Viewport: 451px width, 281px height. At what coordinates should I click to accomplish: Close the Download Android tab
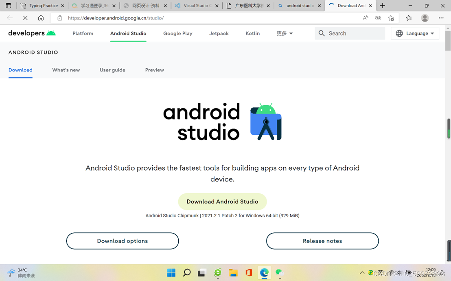[x=370, y=6]
